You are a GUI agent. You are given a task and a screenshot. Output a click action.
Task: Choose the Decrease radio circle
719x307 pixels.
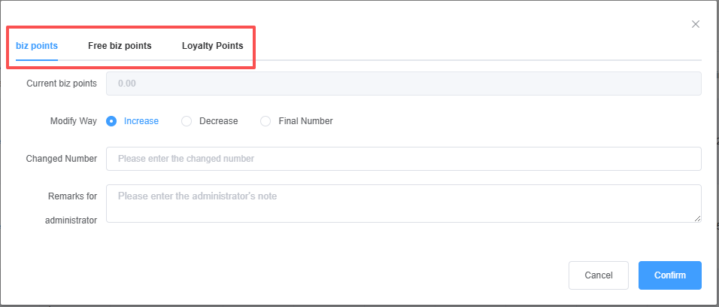coord(187,121)
